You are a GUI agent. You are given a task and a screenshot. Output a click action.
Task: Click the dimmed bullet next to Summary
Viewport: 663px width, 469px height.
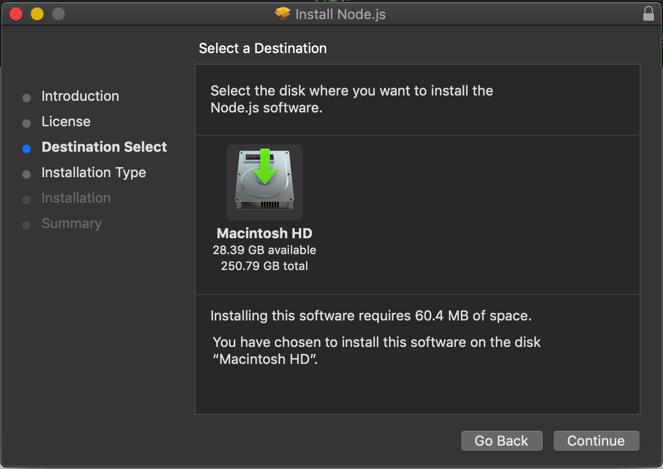pos(27,225)
